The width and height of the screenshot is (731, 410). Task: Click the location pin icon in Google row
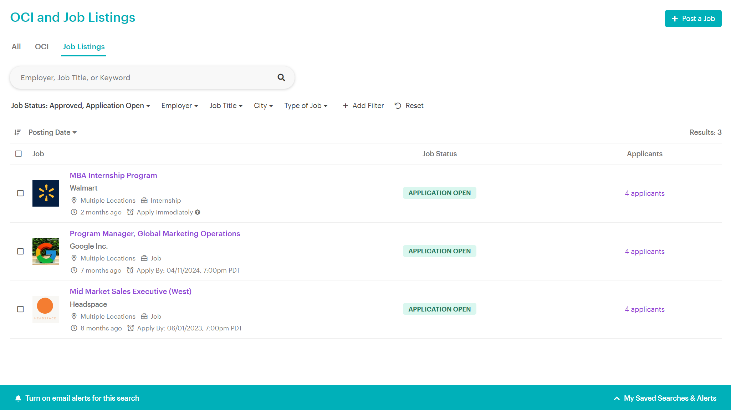pos(74,258)
